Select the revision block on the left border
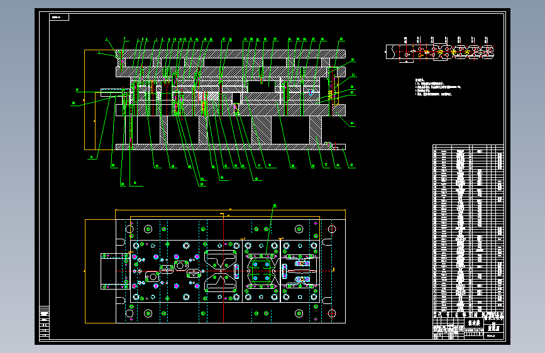Image resolution: width=545 pixels, height=353 pixels. [44, 322]
